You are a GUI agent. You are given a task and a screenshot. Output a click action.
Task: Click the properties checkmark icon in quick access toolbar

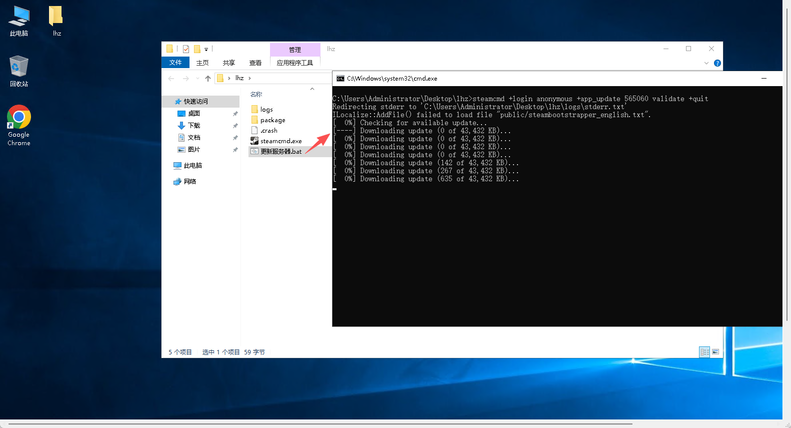coord(186,49)
